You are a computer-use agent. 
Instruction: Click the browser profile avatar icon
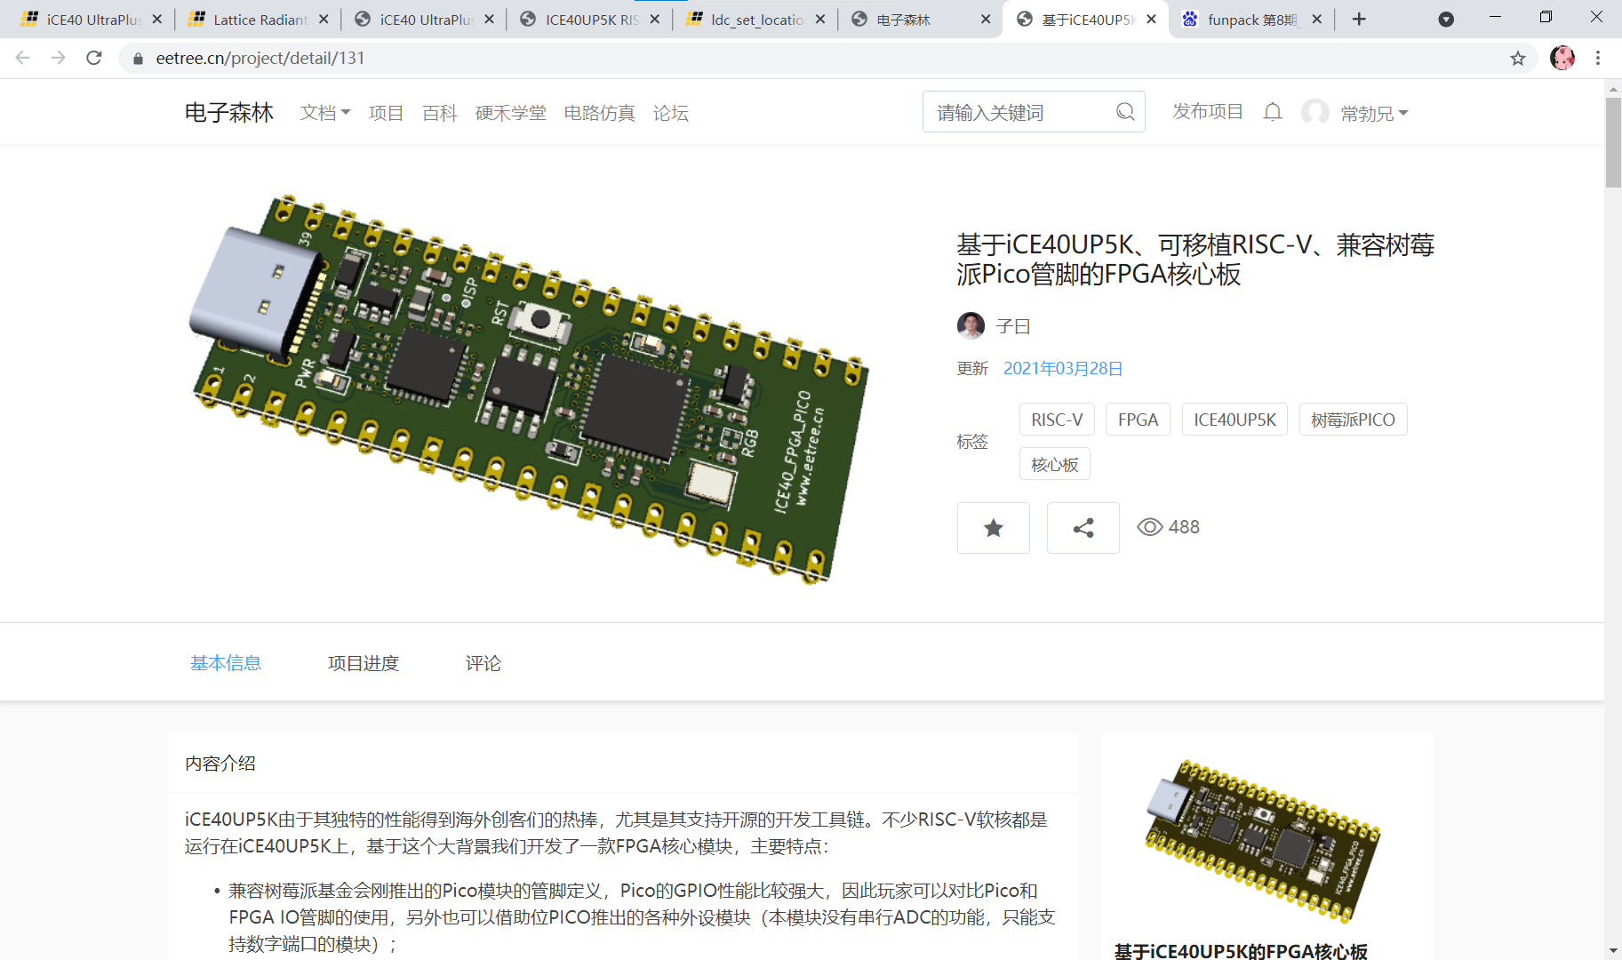1562,58
